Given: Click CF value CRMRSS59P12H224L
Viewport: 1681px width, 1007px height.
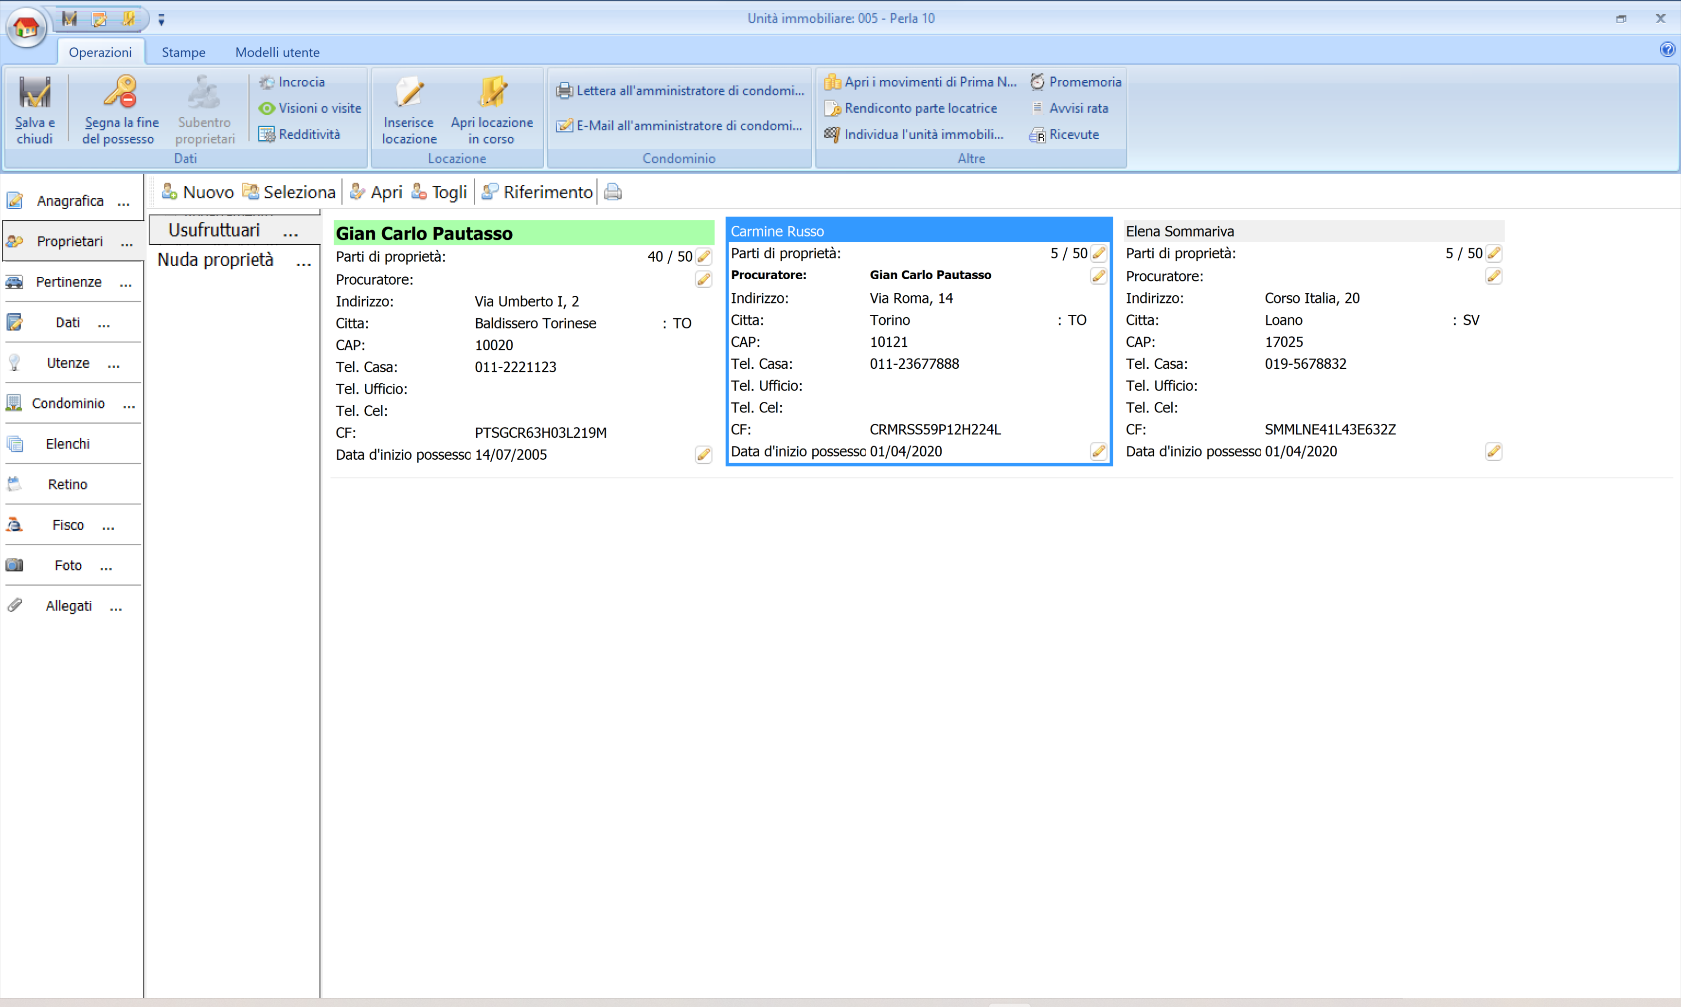Looking at the screenshot, I should tap(935, 430).
